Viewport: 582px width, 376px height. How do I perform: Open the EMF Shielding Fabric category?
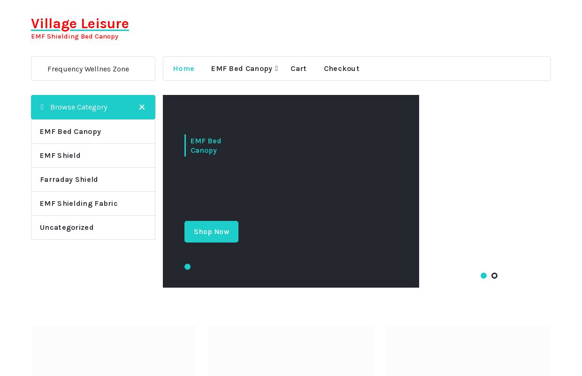pos(79,204)
